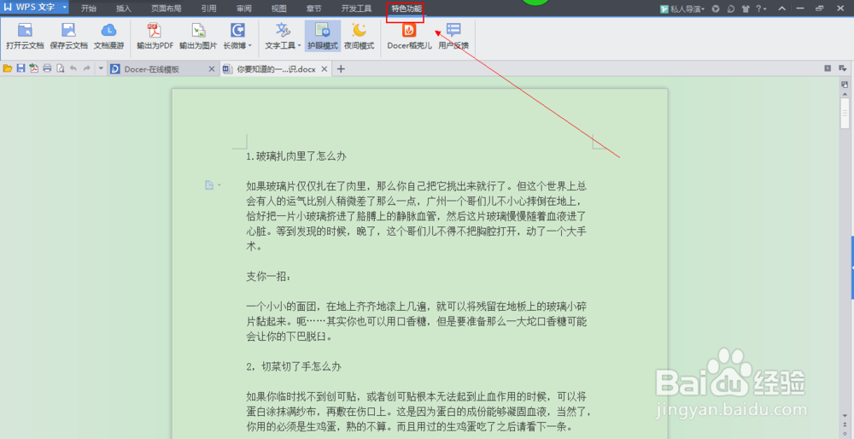The width and height of the screenshot is (854, 439).
Task: Click the heading 2，切菜切了手怎么办
Action: coord(294,366)
